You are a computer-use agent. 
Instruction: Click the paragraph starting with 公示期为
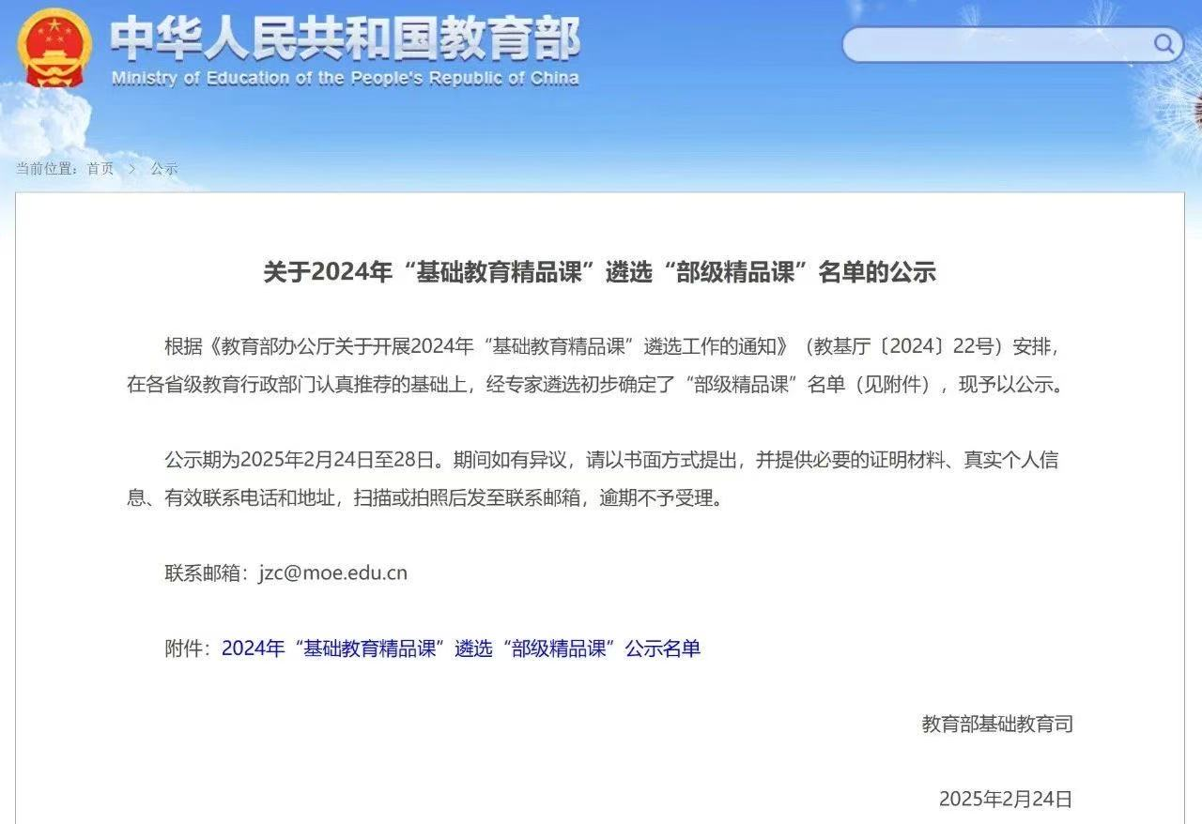pyautogui.click(x=599, y=479)
